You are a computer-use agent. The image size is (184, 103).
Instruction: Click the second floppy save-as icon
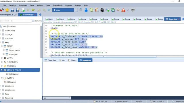(x=18, y=10)
